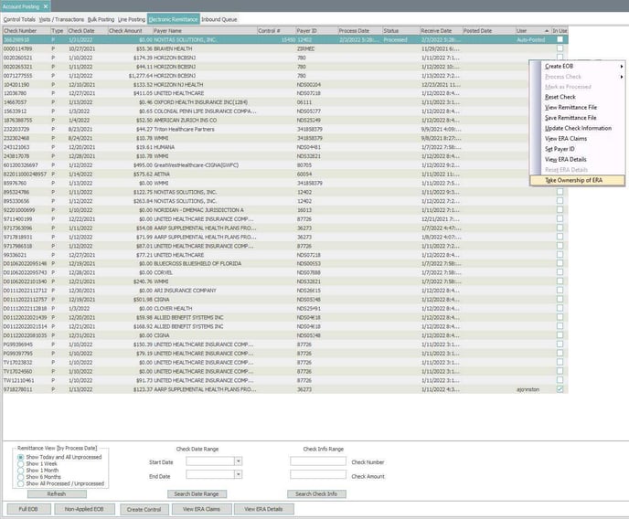Select the Show 1 Week option

tap(20, 463)
